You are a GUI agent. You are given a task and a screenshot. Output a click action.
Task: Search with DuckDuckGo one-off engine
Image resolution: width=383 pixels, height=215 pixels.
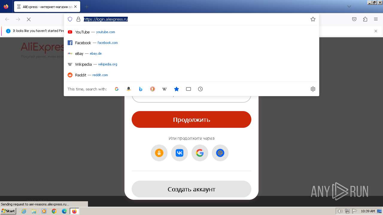click(153, 89)
